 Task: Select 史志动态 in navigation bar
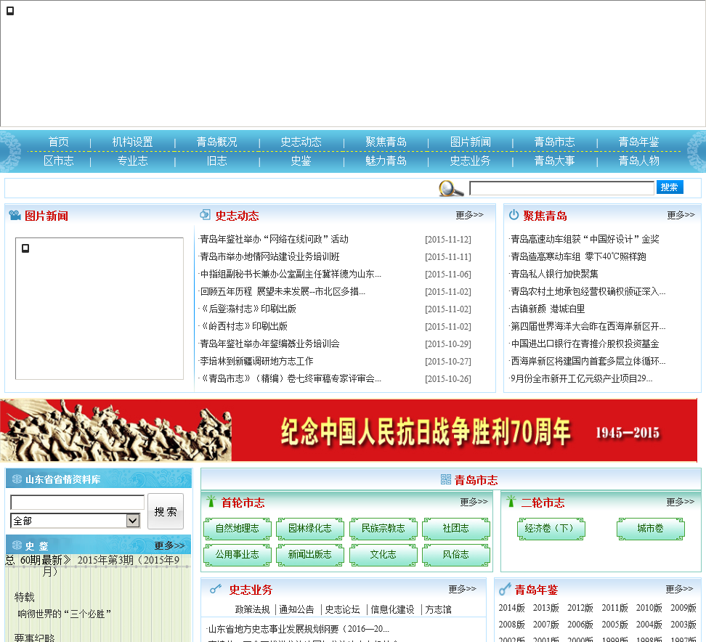coord(301,142)
